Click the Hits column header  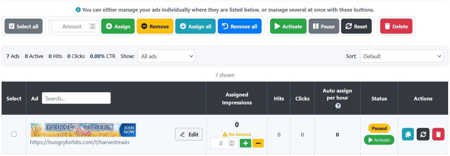pos(279,99)
